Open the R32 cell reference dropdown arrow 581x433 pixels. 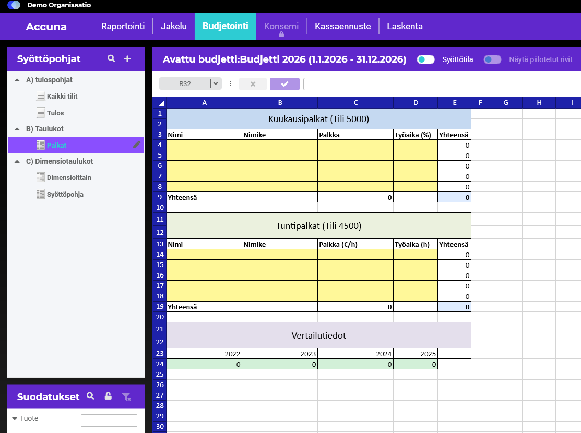tap(216, 83)
